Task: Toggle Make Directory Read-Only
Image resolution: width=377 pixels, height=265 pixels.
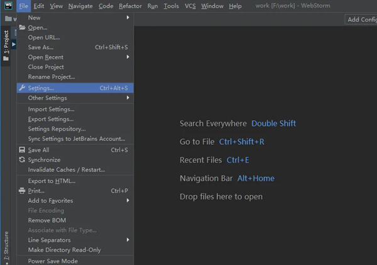Action: click(x=64, y=250)
